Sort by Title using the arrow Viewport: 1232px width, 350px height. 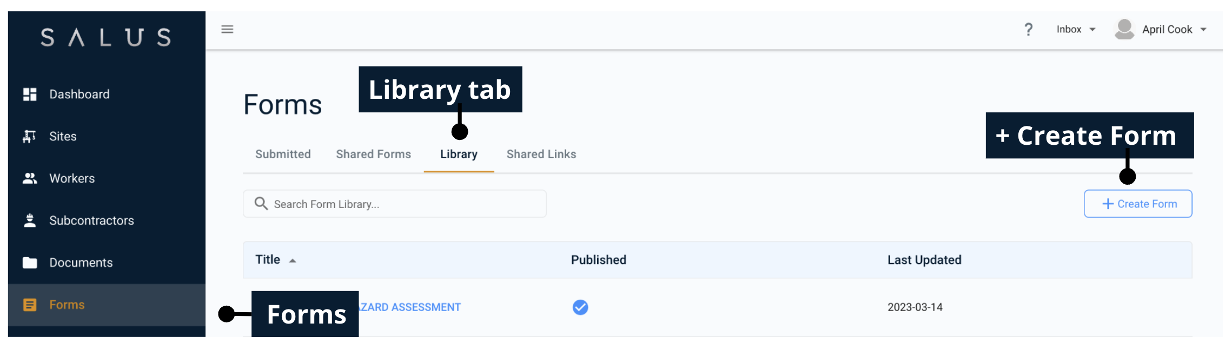(293, 261)
